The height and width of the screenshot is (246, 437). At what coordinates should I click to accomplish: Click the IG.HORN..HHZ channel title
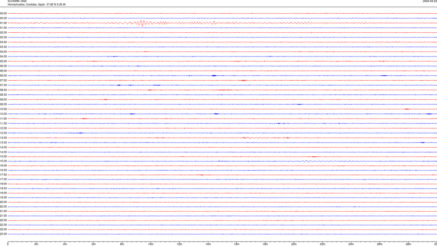pyautogui.click(x=17, y=1)
